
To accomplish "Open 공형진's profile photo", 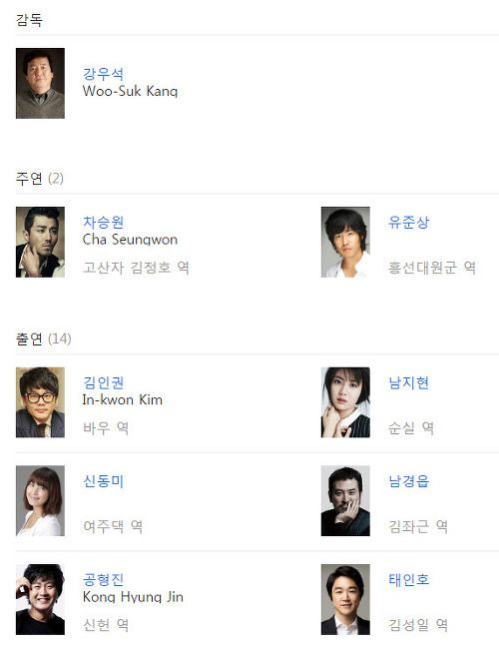I will (40, 599).
